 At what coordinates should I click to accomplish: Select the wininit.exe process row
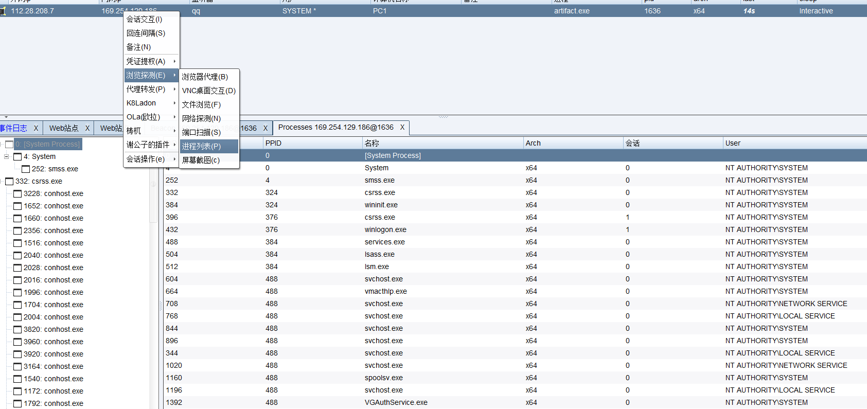[x=516, y=205]
